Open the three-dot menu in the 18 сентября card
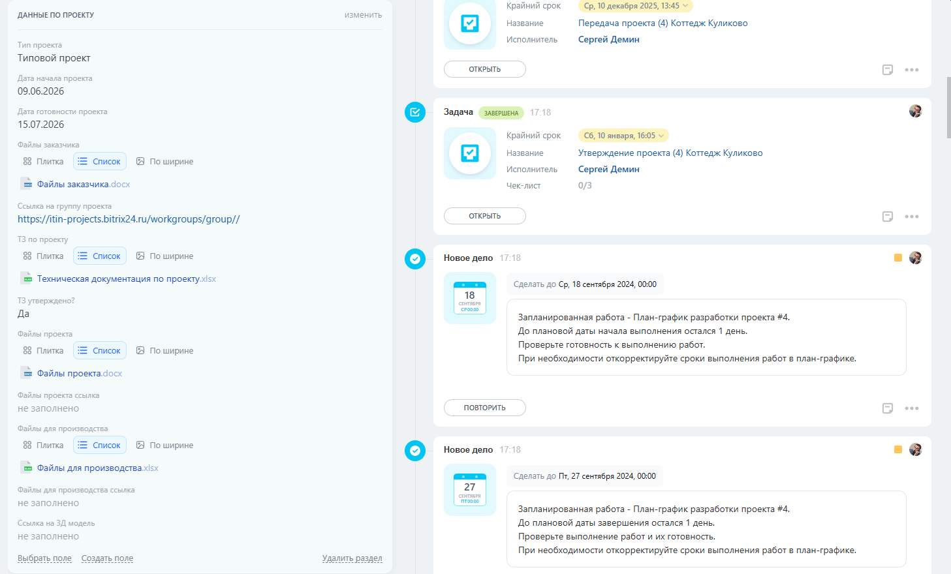Viewport: 951px width, 574px height. [912, 408]
